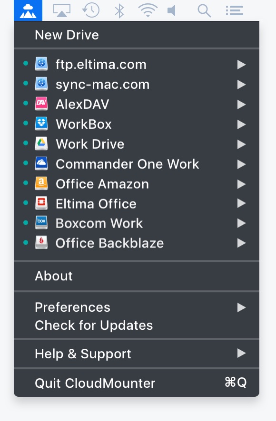The height and width of the screenshot is (421, 276).
Task: Click the green status dot beside sync-mac.com
Action: tap(26, 83)
